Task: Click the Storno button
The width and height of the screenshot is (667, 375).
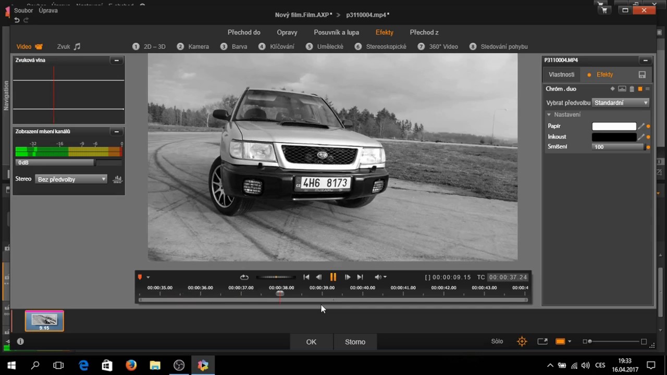Action: point(355,342)
